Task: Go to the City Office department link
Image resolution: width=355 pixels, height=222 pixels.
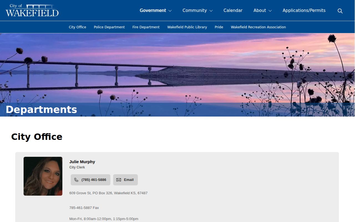Action: [77, 27]
